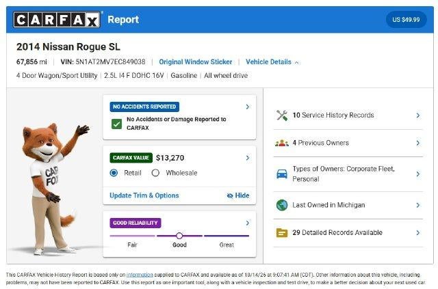Click the US $49.99 price button

click(406, 20)
